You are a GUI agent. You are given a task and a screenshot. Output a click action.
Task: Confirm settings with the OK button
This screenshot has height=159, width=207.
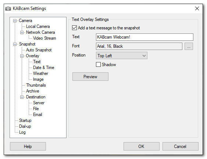click(x=142, y=147)
